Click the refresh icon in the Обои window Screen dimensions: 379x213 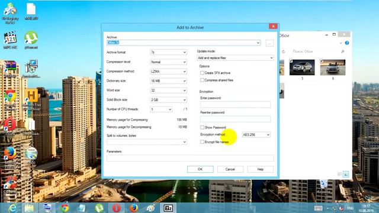(283, 51)
